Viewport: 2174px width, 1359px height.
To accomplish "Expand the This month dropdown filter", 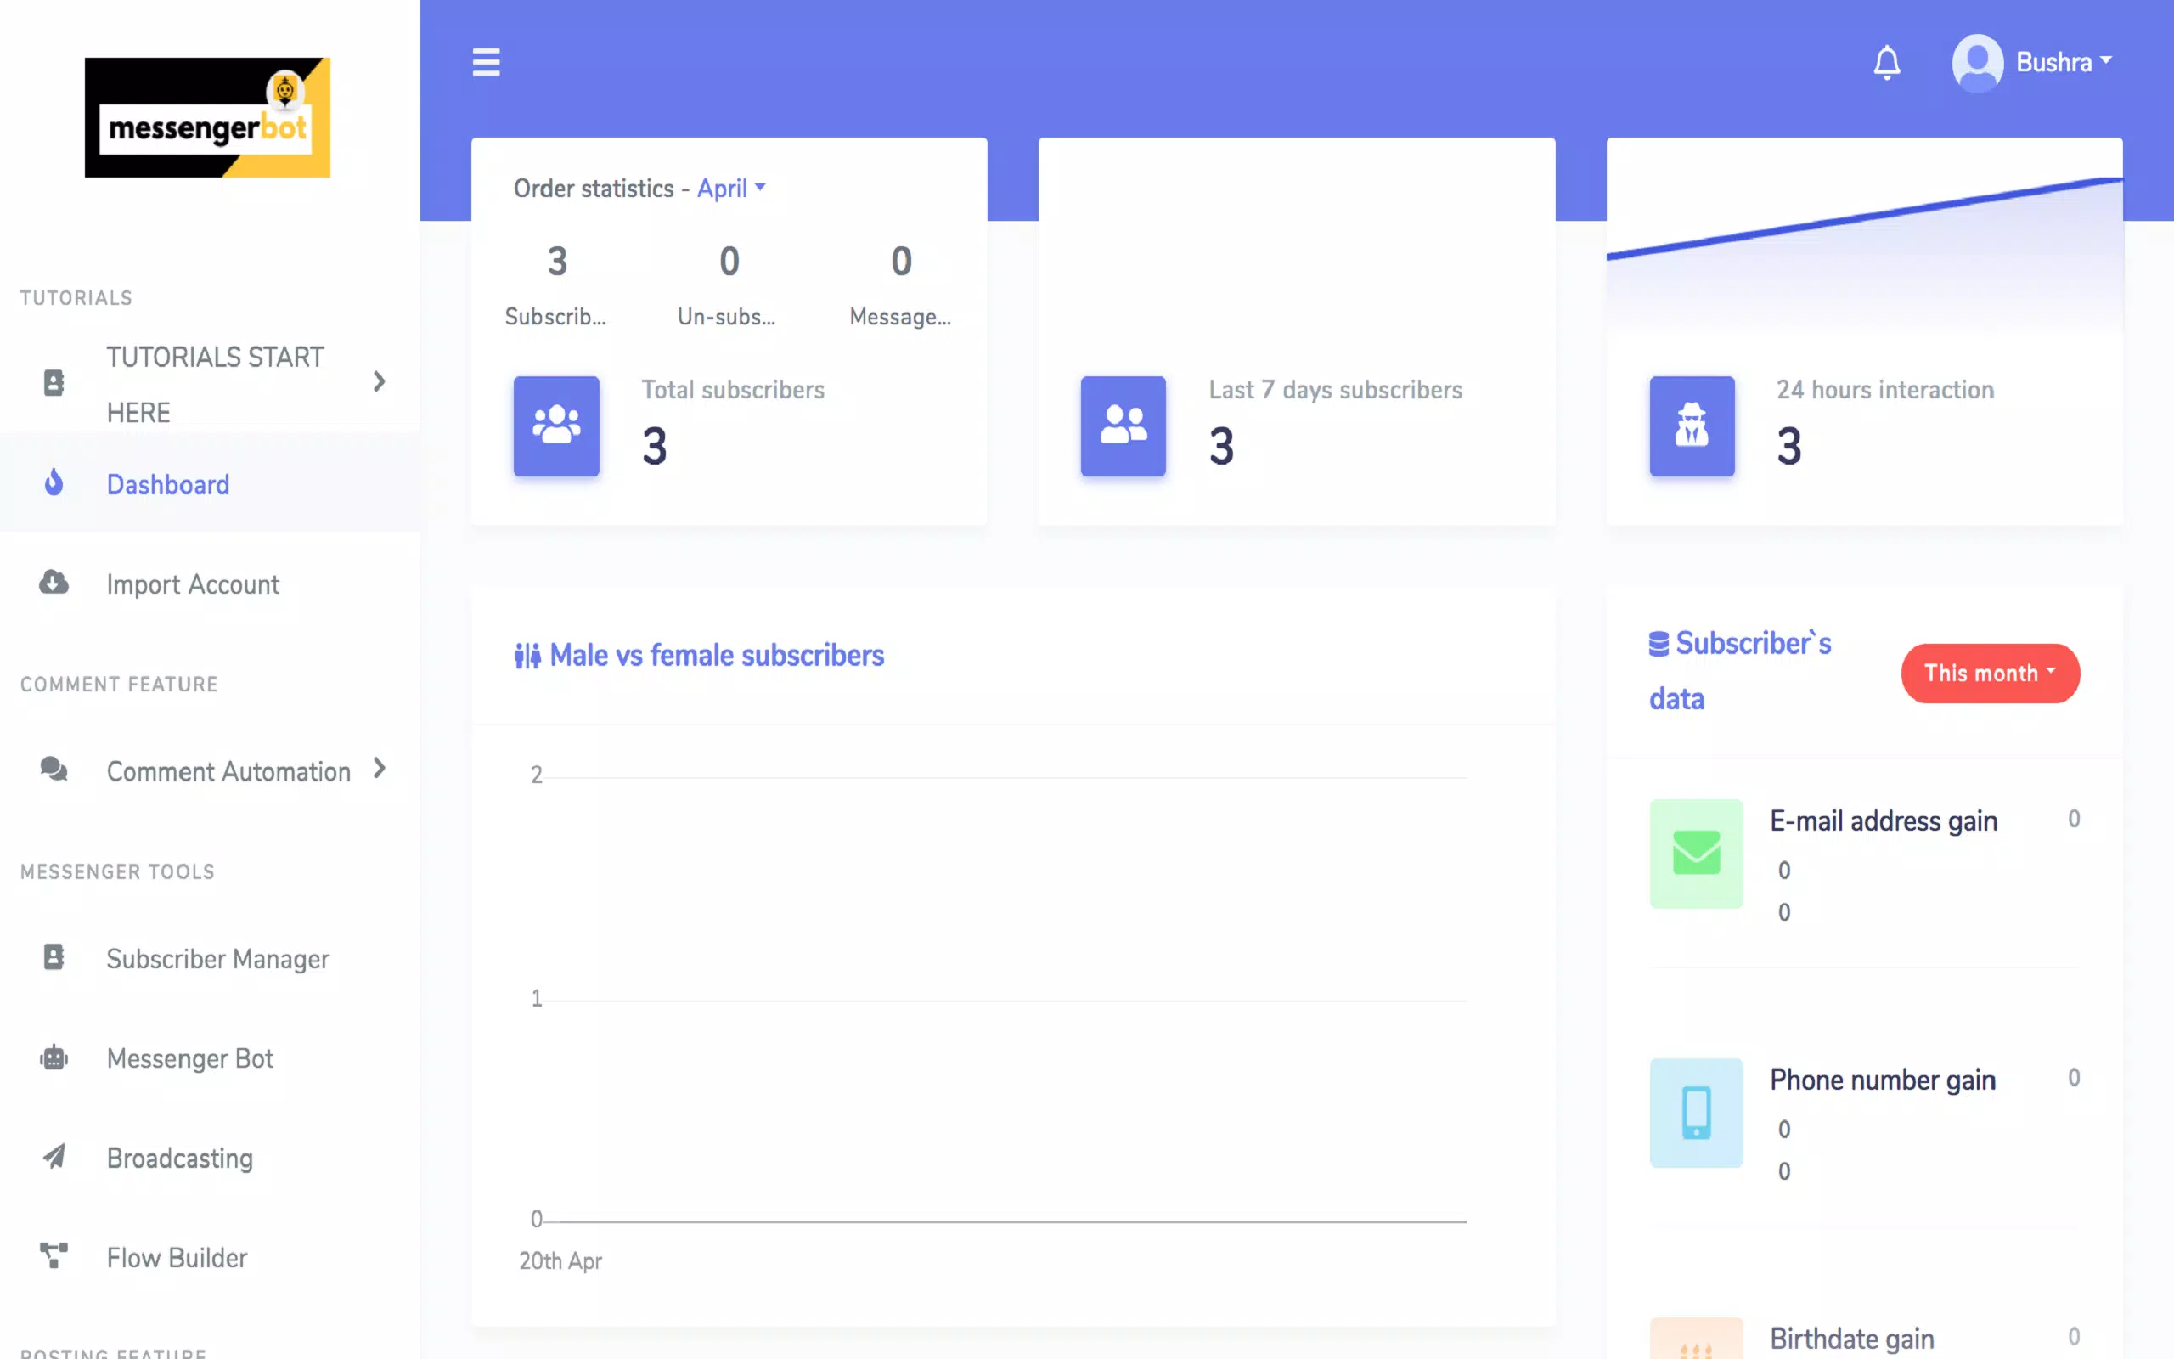I will tap(1990, 674).
